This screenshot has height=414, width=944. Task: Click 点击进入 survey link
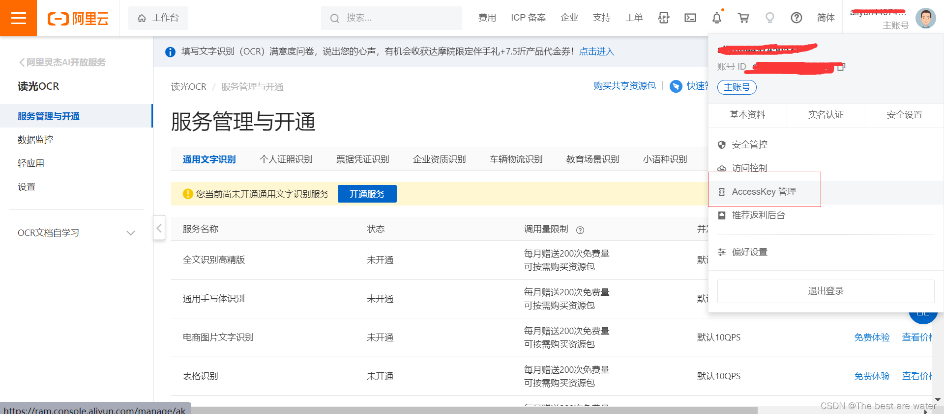pyautogui.click(x=596, y=52)
